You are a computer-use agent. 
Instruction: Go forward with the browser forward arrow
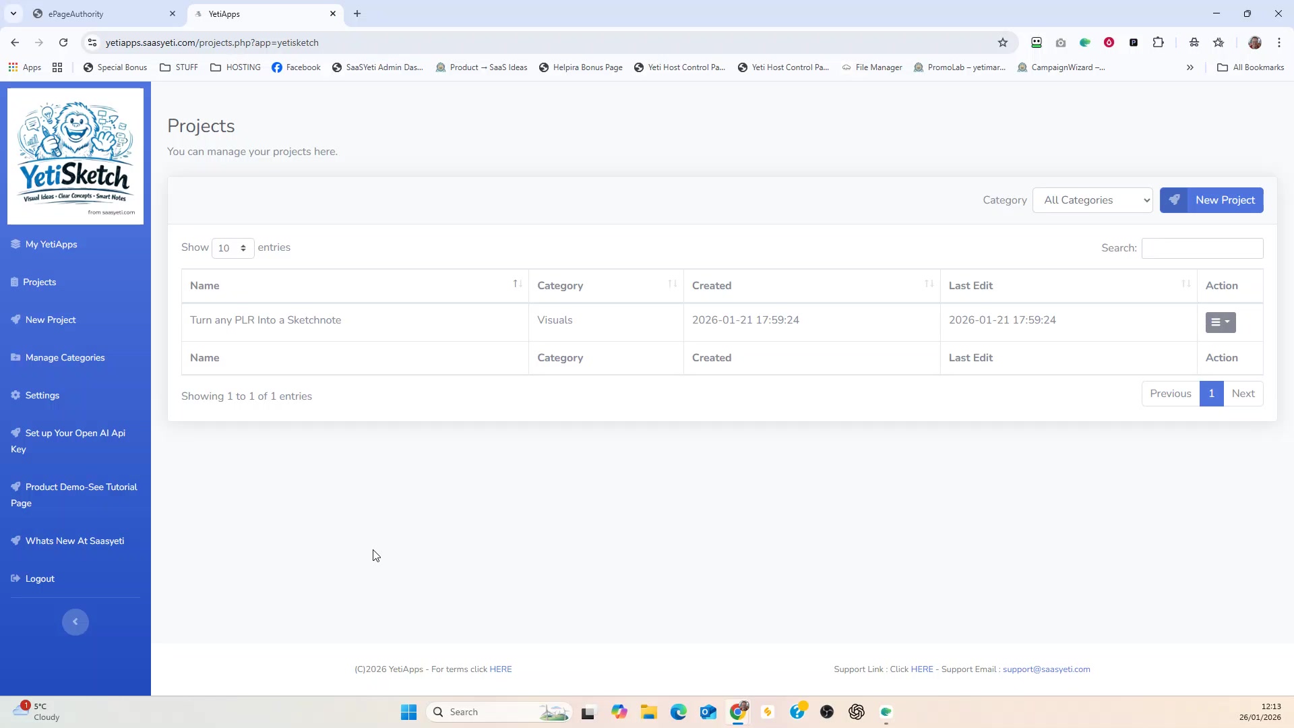(x=39, y=42)
